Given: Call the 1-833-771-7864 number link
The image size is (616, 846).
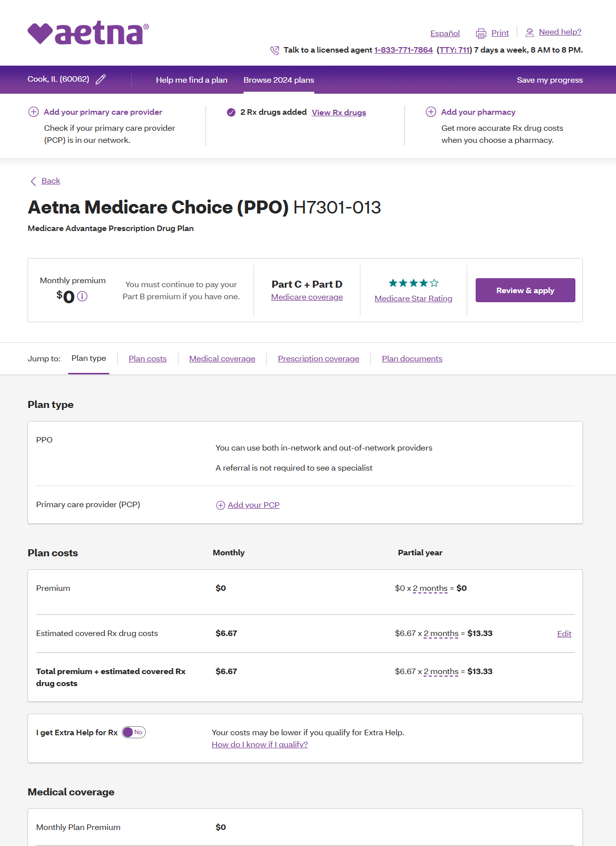Looking at the screenshot, I should tap(403, 50).
